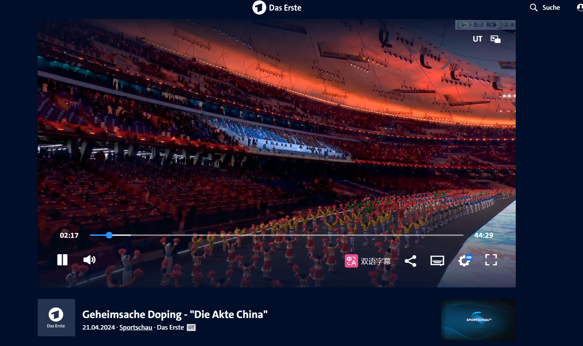Click 下载该视频 download video button
The image size is (583, 346).
(x=479, y=25)
